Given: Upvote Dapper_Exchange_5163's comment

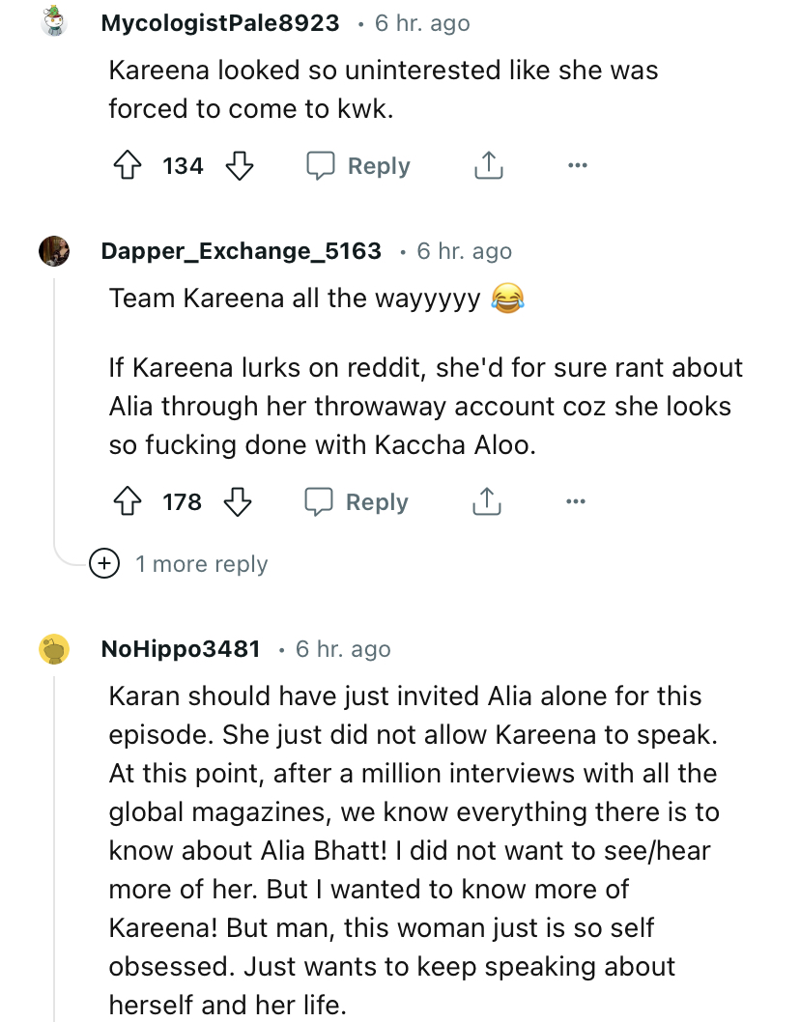Looking at the screenshot, I should tap(127, 502).
